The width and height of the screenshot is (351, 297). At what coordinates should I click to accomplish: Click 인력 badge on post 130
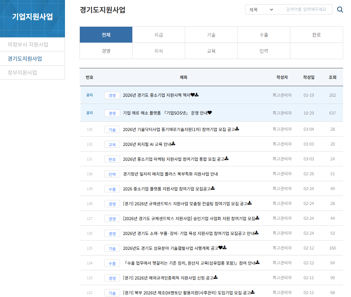pyautogui.click(x=112, y=174)
